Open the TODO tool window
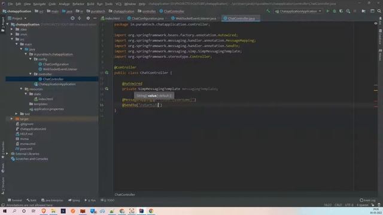The image size is (383, 215). point(108,200)
